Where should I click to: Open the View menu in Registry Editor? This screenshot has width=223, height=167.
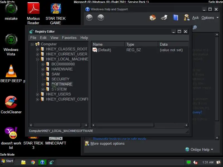click(54, 38)
